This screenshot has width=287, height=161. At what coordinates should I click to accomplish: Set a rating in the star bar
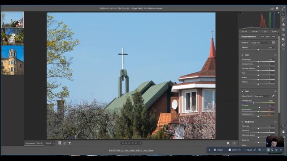tap(131, 143)
